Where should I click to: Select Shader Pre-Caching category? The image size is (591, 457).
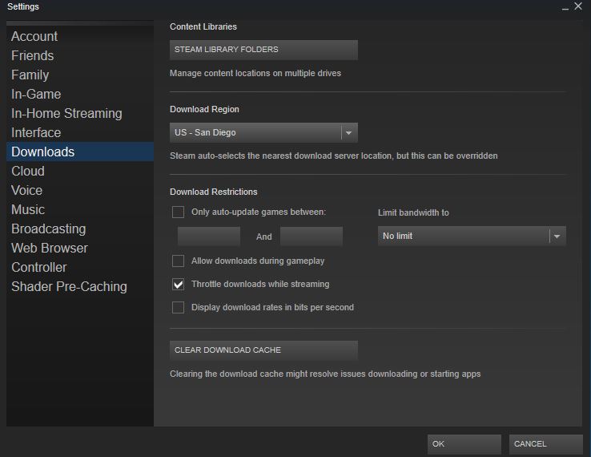80,287
